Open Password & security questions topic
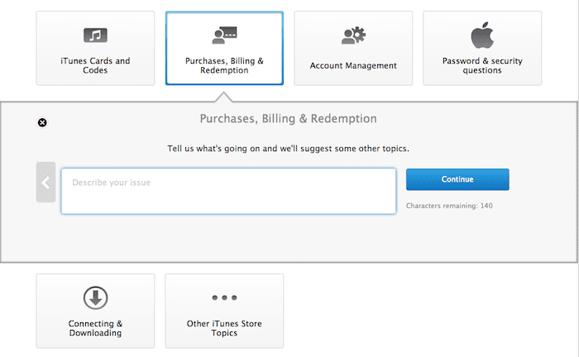 pyautogui.click(x=482, y=48)
